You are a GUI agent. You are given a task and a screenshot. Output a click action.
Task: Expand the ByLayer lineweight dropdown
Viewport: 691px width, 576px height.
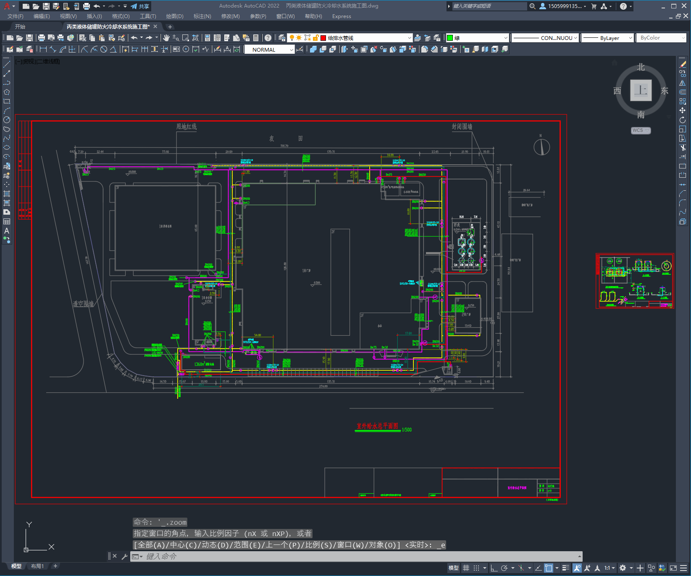point(630,38)
